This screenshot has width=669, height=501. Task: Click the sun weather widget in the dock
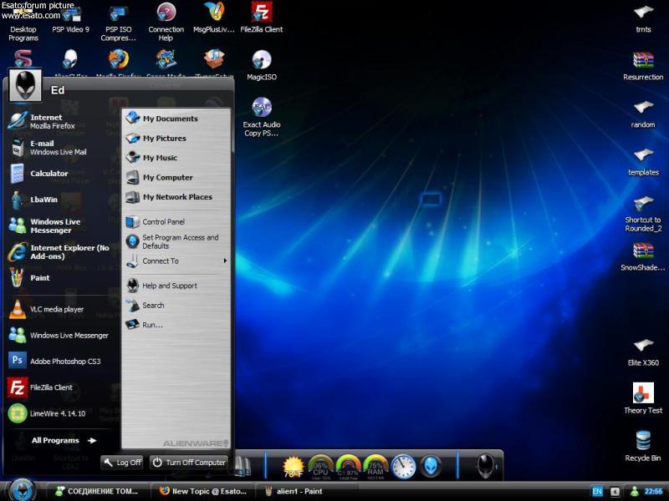294,467
